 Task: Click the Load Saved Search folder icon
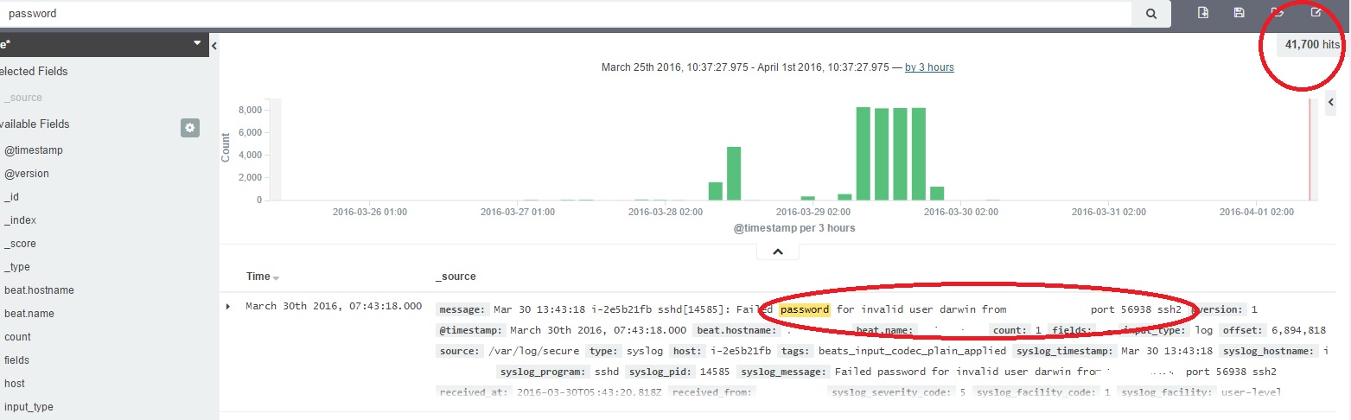pyautogui.click(x=1278, y=12)
